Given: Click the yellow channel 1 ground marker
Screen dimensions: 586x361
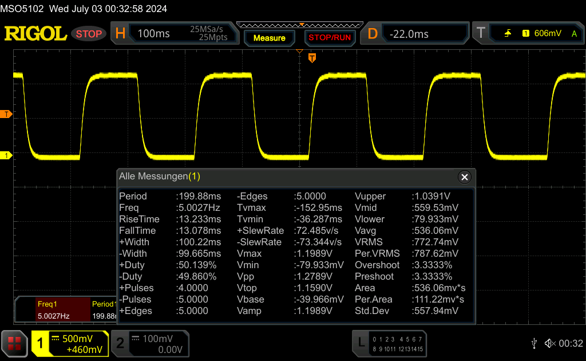Looking at the screenshot, I should pos(6,155).
